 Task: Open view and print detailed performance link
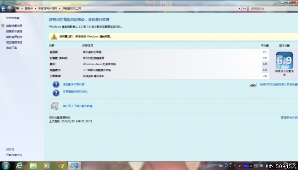279,85
